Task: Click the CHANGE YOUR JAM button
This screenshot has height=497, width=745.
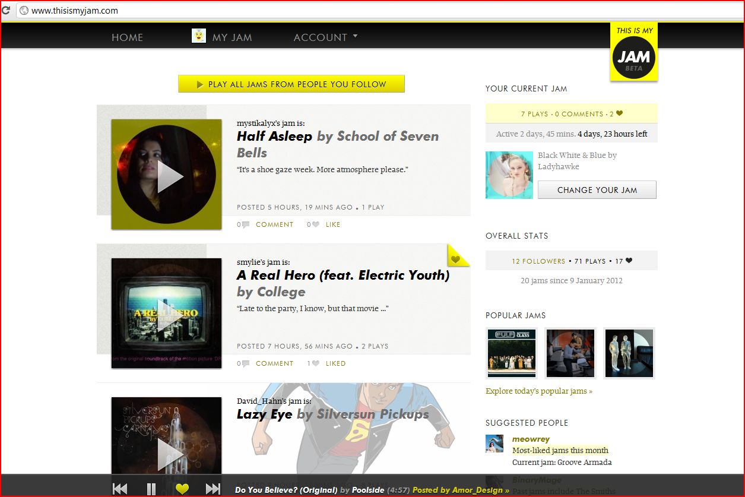Action: 597,190
